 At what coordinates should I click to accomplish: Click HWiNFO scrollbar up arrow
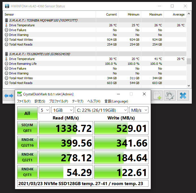tap(189, 14)
